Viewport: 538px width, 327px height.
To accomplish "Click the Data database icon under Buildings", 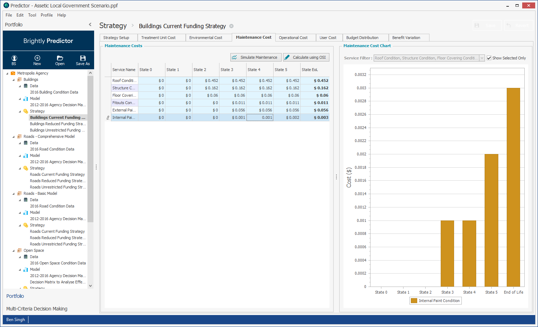I will (x=26, y=86).
